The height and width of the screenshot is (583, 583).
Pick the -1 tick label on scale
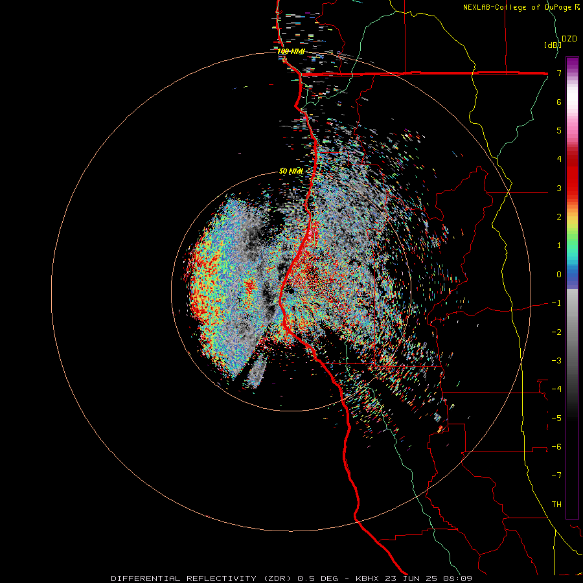tap(556, 303)
